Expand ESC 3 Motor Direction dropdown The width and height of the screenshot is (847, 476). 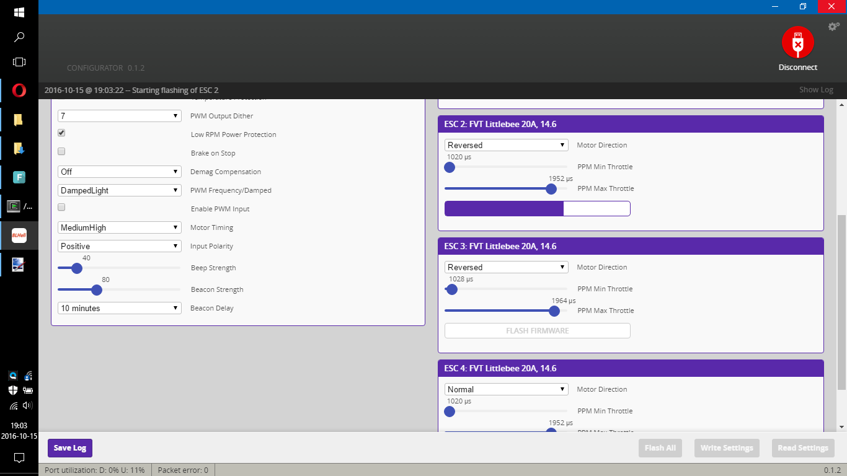click(506, 267)
